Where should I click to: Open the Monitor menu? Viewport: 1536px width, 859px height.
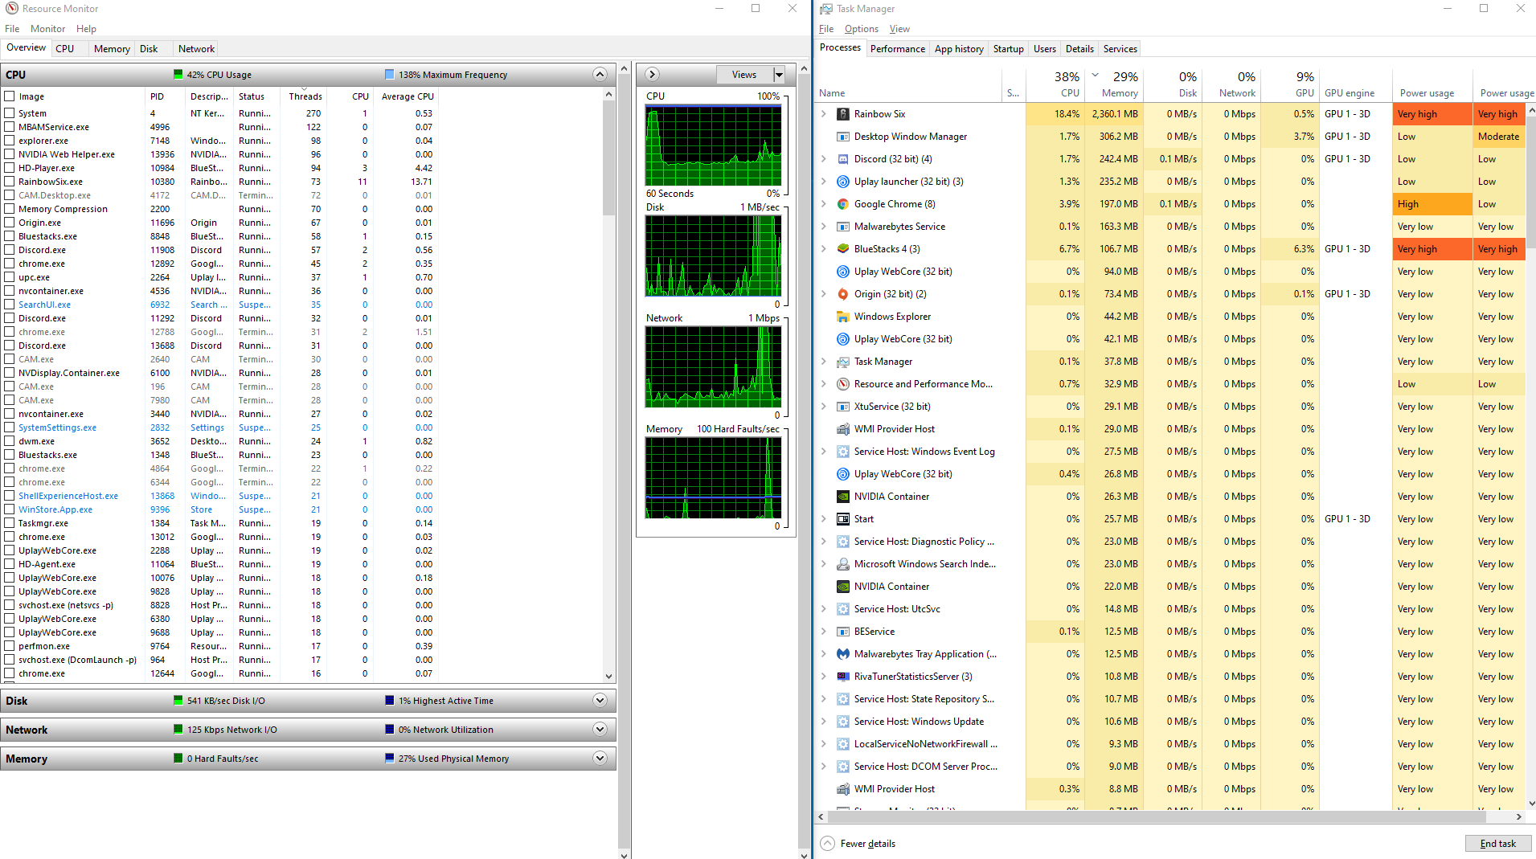tap(48, 29)
